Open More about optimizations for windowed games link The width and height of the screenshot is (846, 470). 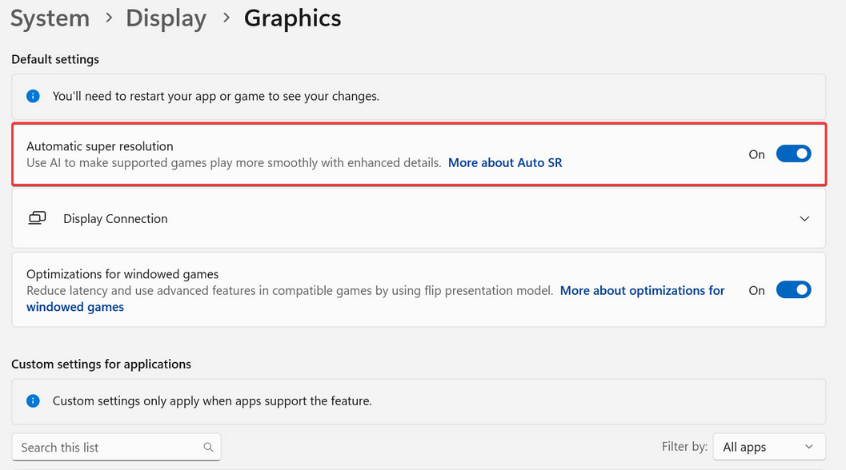click(x=642, y=291)
